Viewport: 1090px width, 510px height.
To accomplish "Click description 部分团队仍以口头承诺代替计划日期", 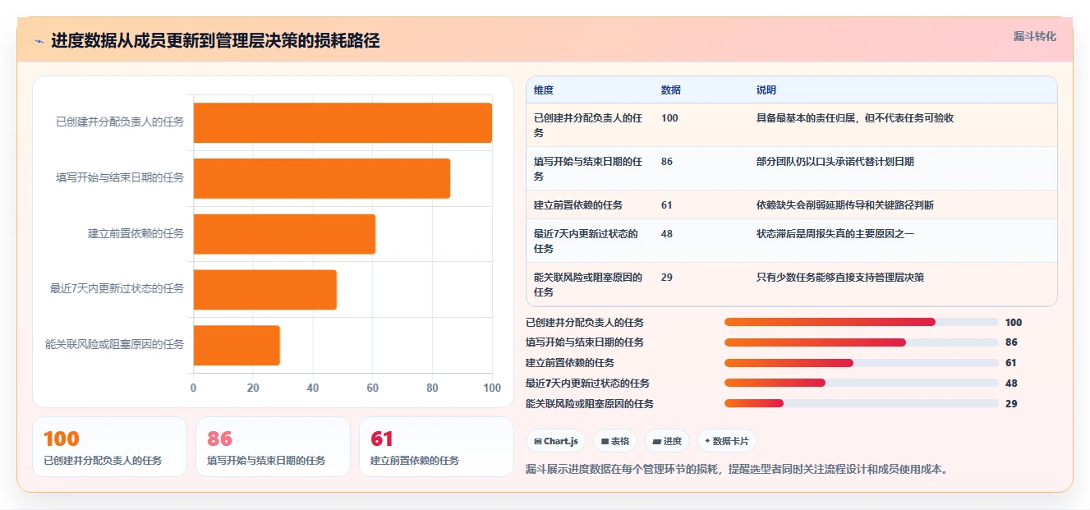I will click(835, 162).
